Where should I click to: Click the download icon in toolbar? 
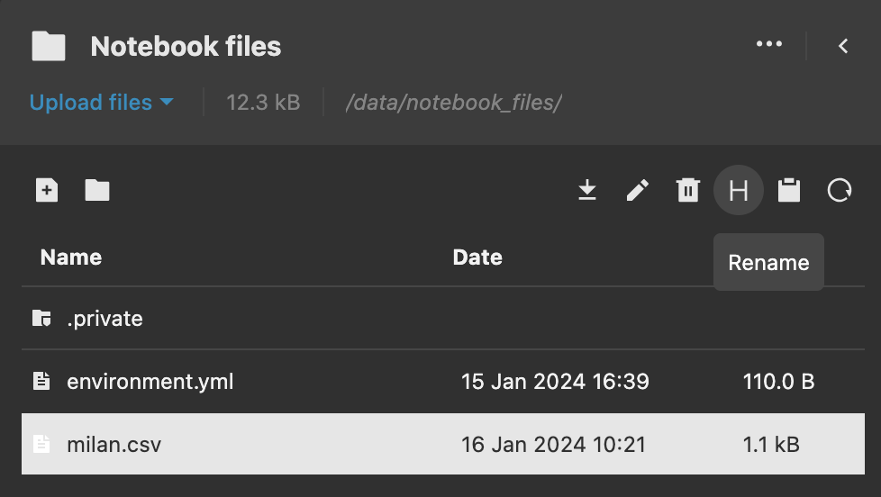(587, 190)
